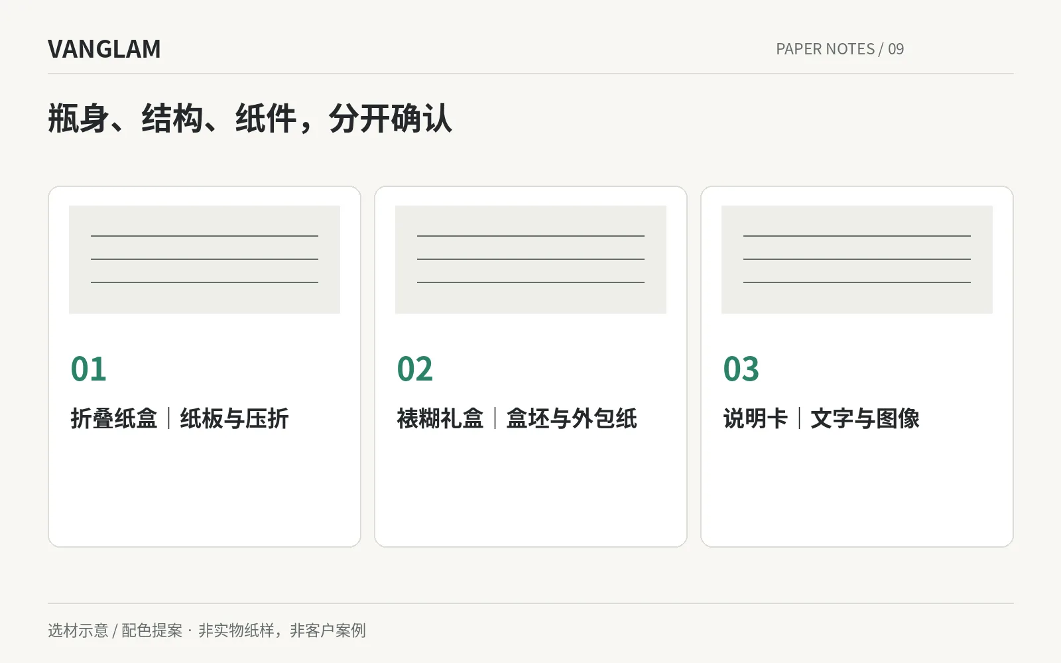The height and width of the screenshot is (663, 1061).
Task: Select the 说明卡 card title
Action: 755,418
